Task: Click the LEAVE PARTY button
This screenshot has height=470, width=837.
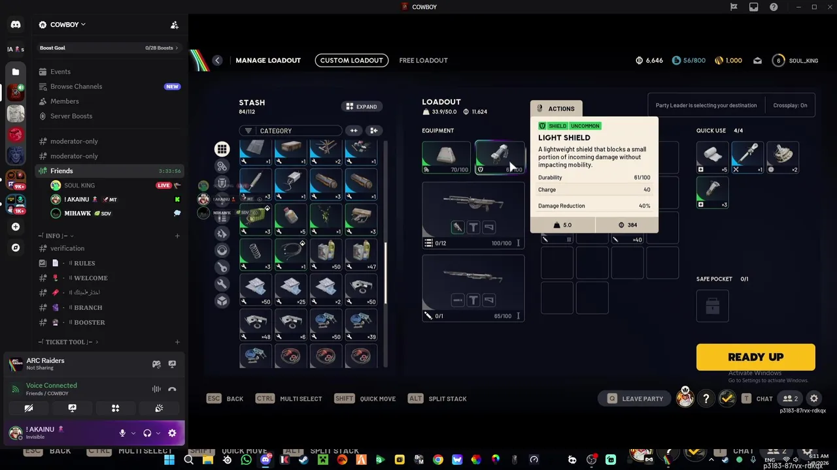Action: [634, 399]
